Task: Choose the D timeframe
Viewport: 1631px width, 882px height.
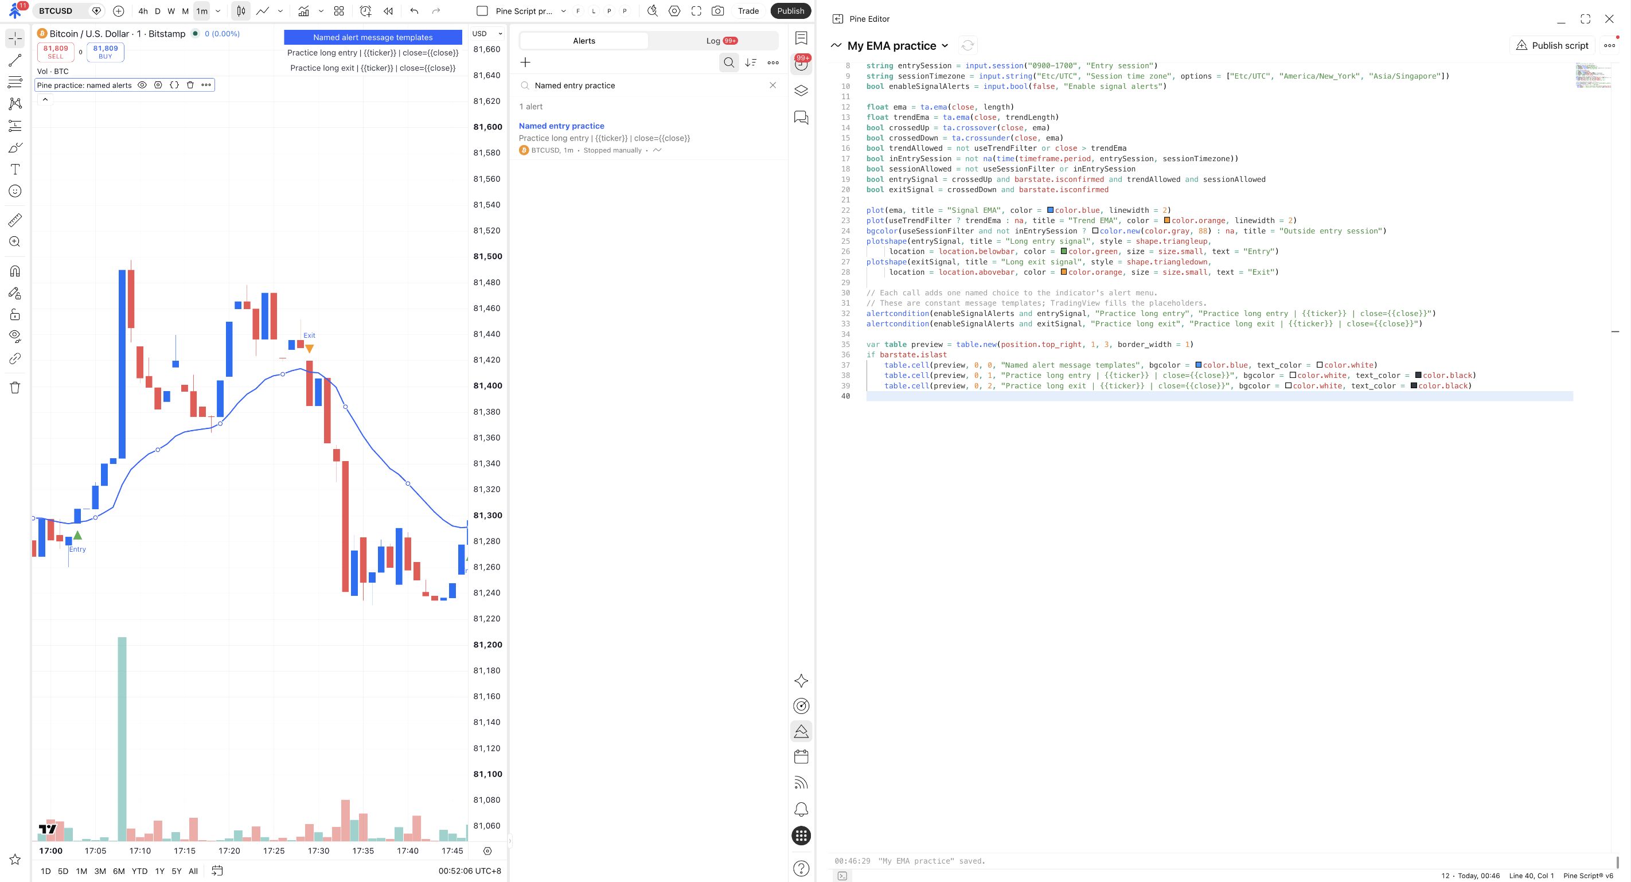Action: 158,11
